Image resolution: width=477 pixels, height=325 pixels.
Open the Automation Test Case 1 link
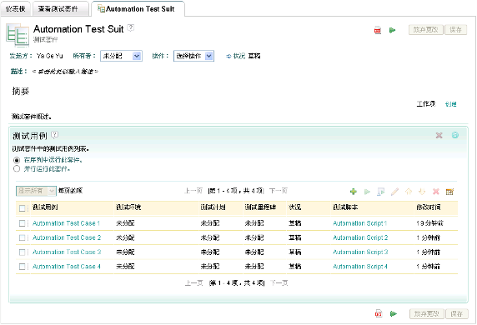(x=67, y=223)
